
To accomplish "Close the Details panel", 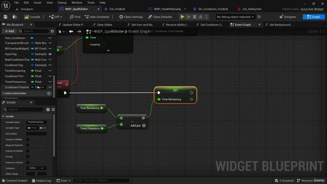I will point(31,102).
